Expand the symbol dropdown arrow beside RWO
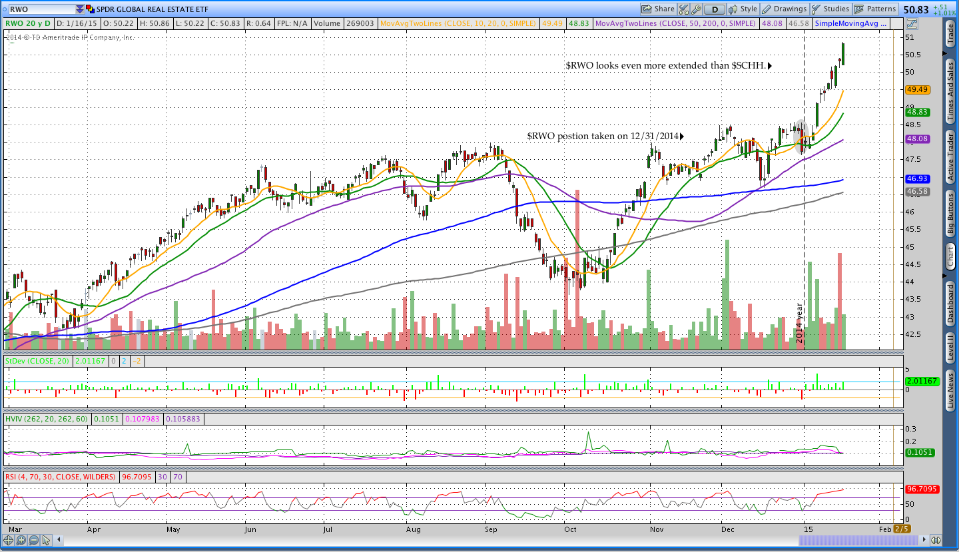This screenshot has height=552, width=959. 80,9
